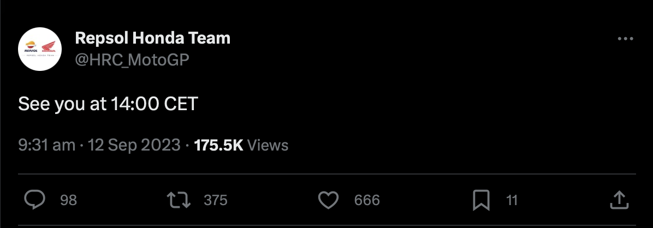Retweet the post using the repost icon

click(x=179, y=200)
